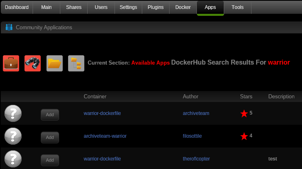Click question mark icon for archiveteam-warrior
Image resolution: width=302 pixels, height=169 pixels.
click(13, 136)
